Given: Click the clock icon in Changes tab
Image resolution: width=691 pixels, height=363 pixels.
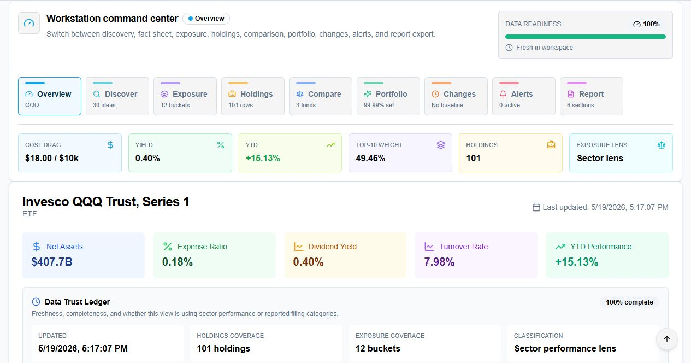Looking at the screenshot, I should coord(435,94).
